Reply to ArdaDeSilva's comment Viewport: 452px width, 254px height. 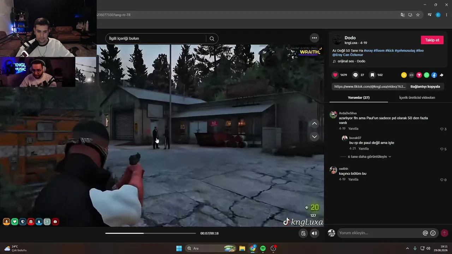(353, 129)
